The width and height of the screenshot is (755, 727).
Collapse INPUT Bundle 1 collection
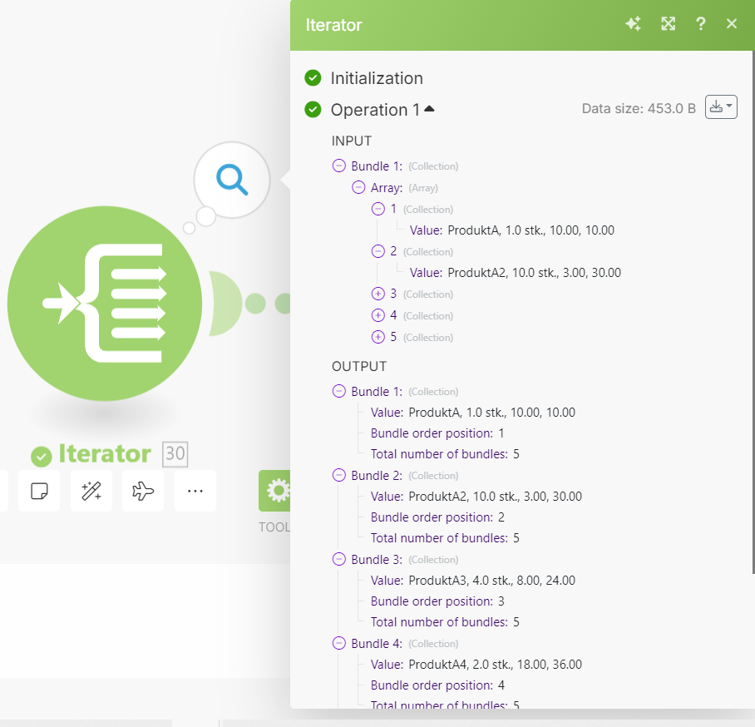pyautogui.click(x=339, y=166)
